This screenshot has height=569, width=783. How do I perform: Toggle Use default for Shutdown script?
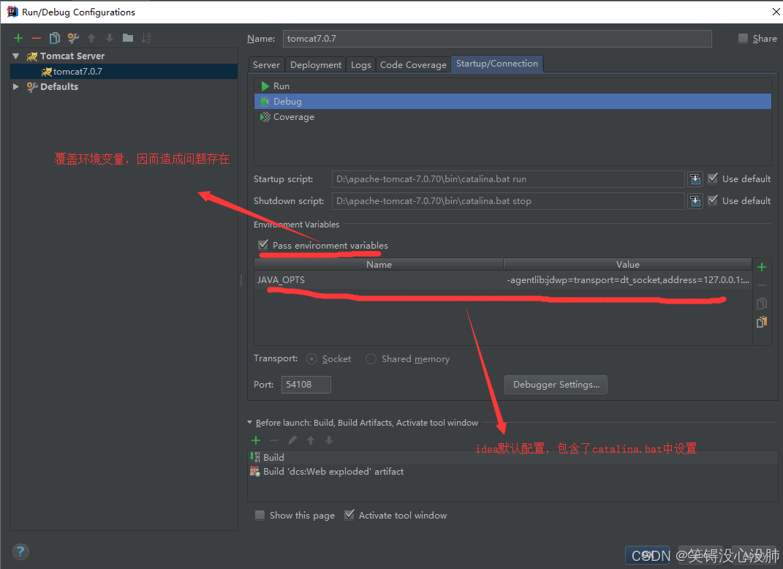[713, 200]
